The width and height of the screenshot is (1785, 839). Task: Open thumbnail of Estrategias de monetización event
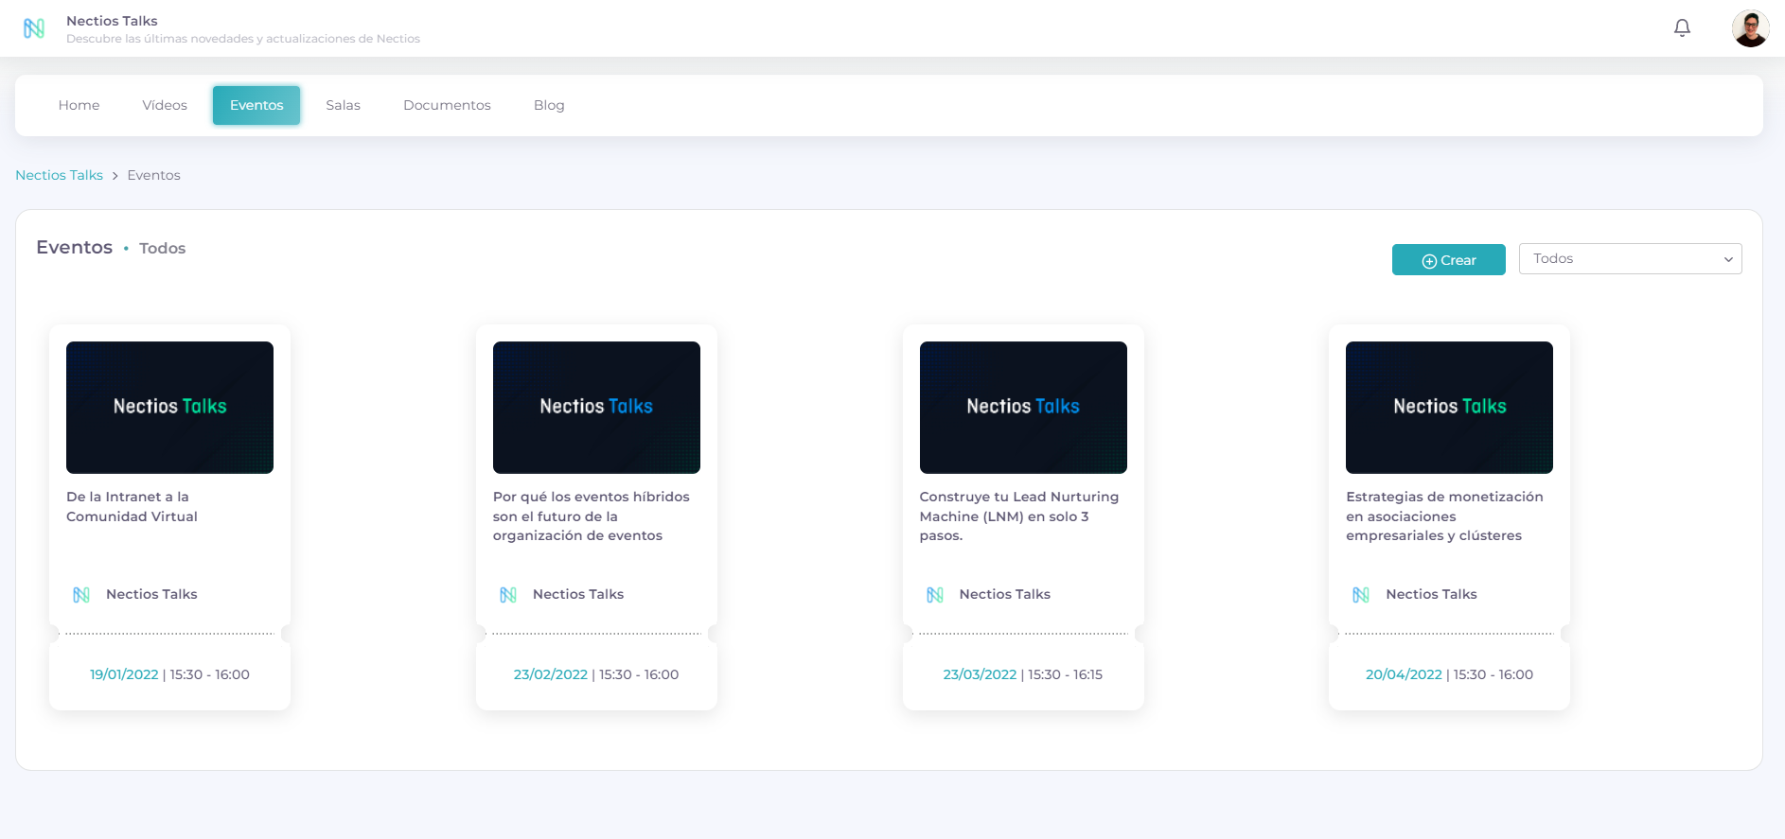pos(1449,408)
